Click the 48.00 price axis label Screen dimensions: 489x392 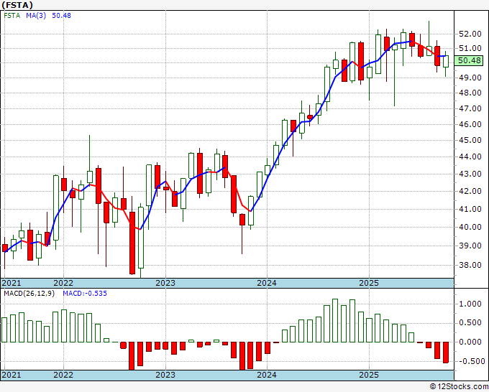tap(470, 93)
